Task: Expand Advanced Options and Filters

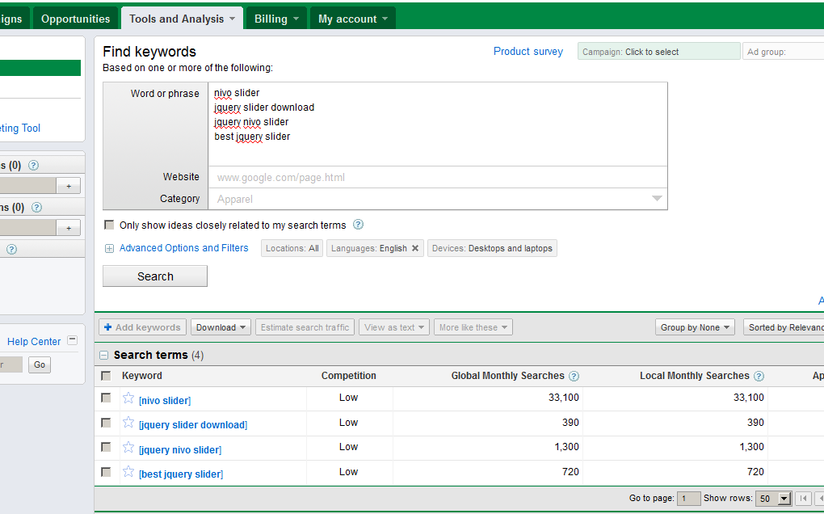Action: pos(183,248)
